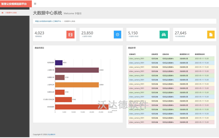Click the 设备编号 column header
The height and width of the screenshot is (138, 219).
132,54
